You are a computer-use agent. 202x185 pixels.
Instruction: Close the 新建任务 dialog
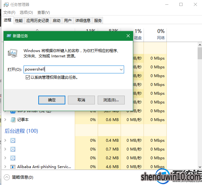(128, 36)
